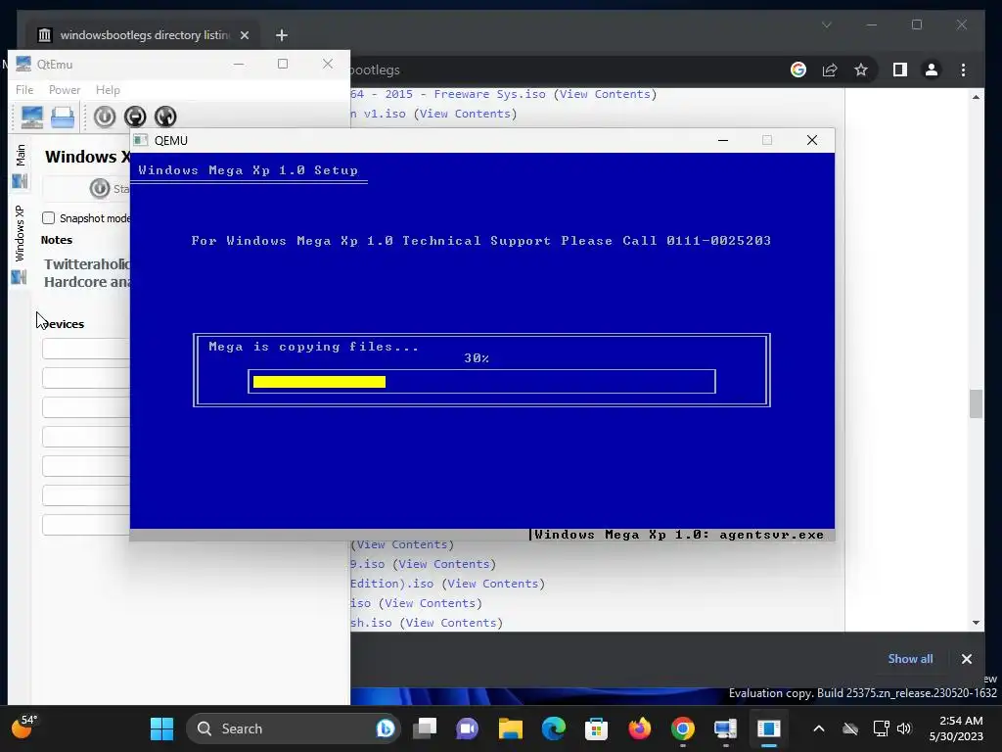Open the File menu in QtEmu
Viewport: 1002px width, 752px height.
click(24, 90)
